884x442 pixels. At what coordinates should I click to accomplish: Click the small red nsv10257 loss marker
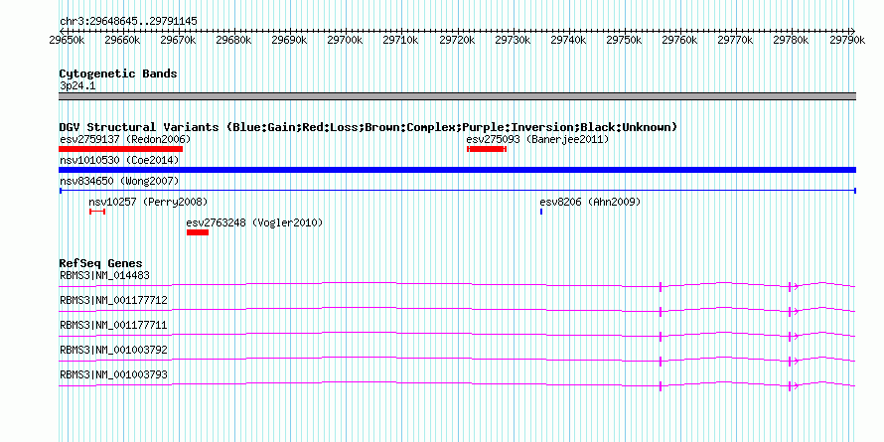[97, 212]
